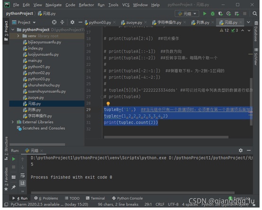Open the Terminal tool window
This screenshot has width=262, height=210.
pos(95,198)
